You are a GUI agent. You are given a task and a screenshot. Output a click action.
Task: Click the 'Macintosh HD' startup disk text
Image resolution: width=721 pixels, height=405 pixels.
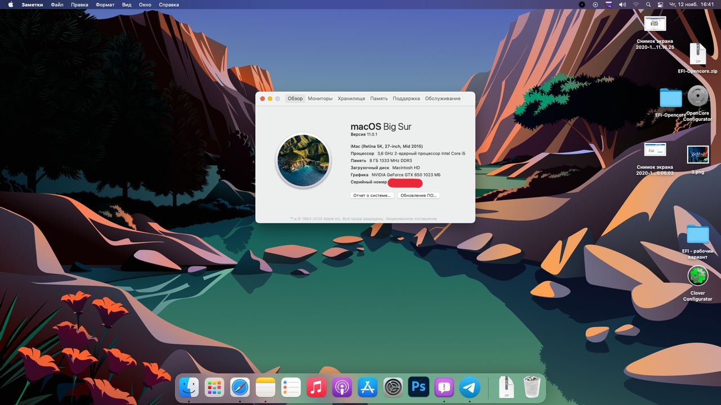click(x=406, y=168)
